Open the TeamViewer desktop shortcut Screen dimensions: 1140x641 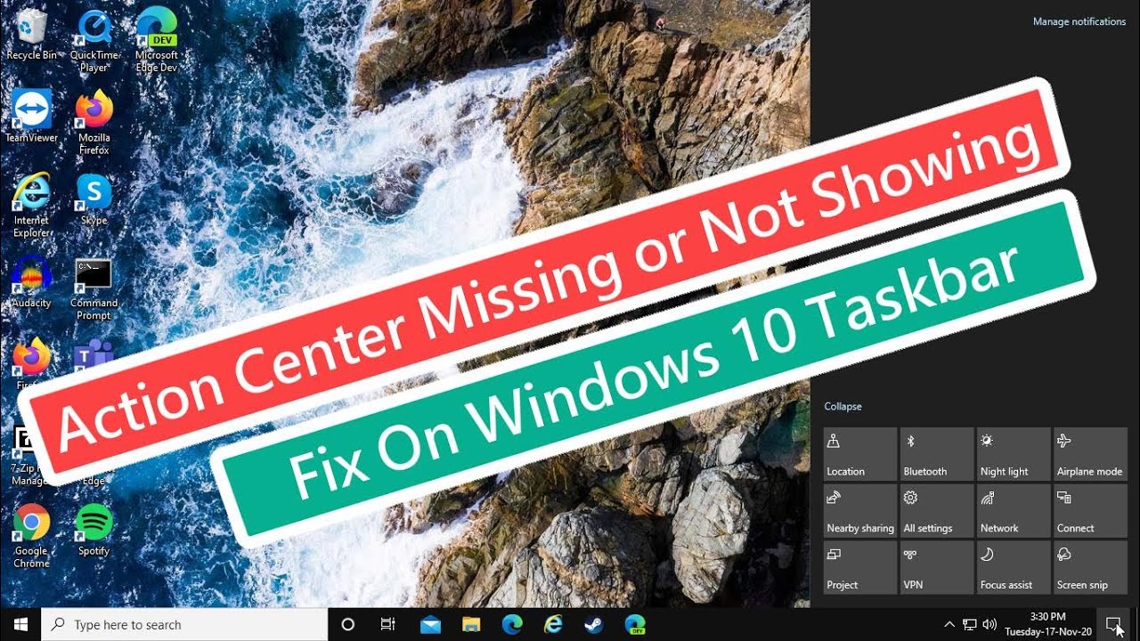pyautogui.click(x=32, y=116)
